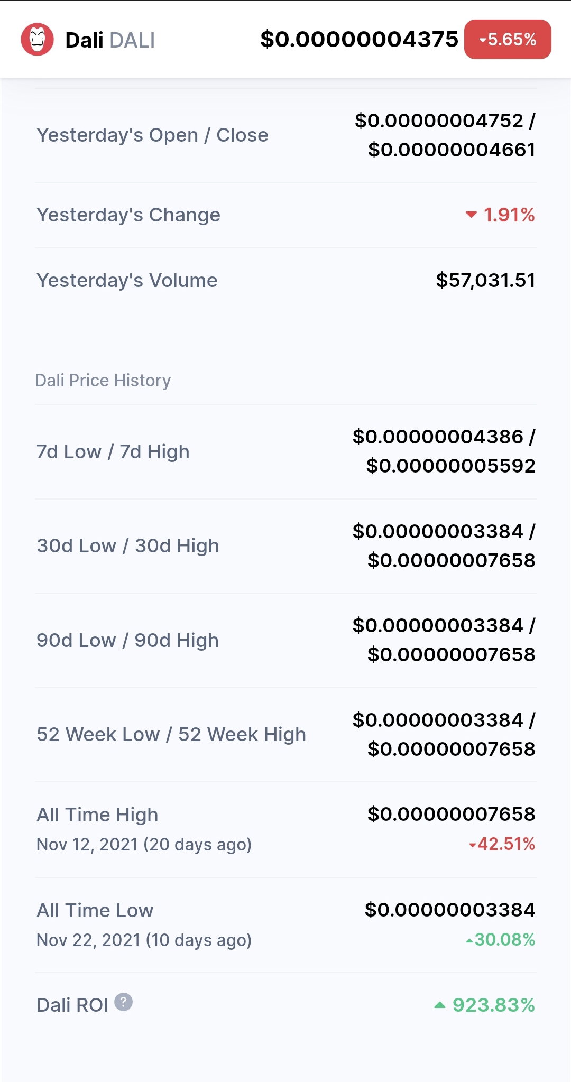Click Yesterday's Volume value $57,031.51
The image size is (571, 1082).
click(x=485, y=280)
